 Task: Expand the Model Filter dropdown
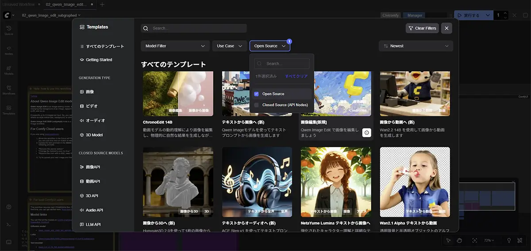click(175, 46)
